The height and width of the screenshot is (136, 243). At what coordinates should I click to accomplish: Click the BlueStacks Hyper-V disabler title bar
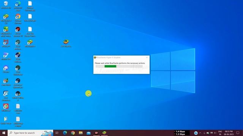tap(121, 57)
